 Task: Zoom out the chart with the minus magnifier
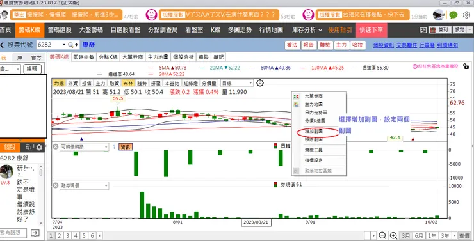tap(382, 236)
